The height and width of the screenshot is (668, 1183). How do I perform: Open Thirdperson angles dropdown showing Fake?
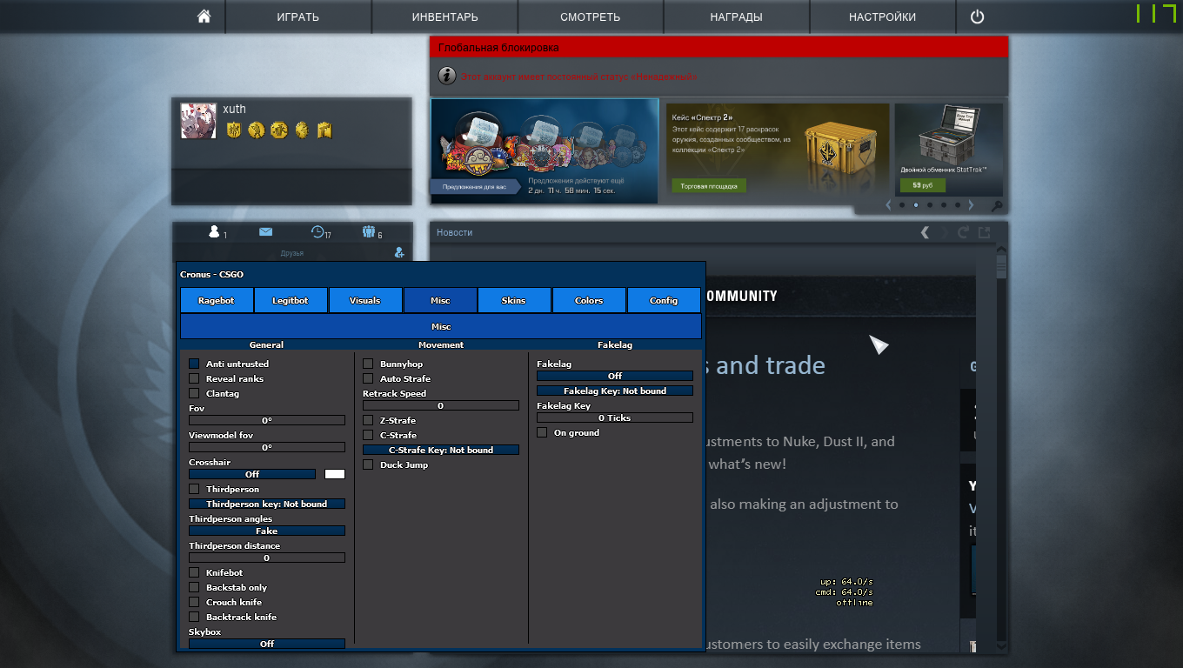coord(267,531)
